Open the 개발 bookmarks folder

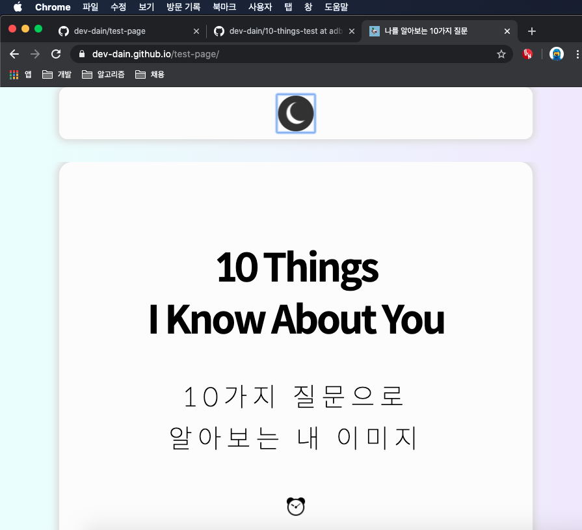[x=57, y=75]
